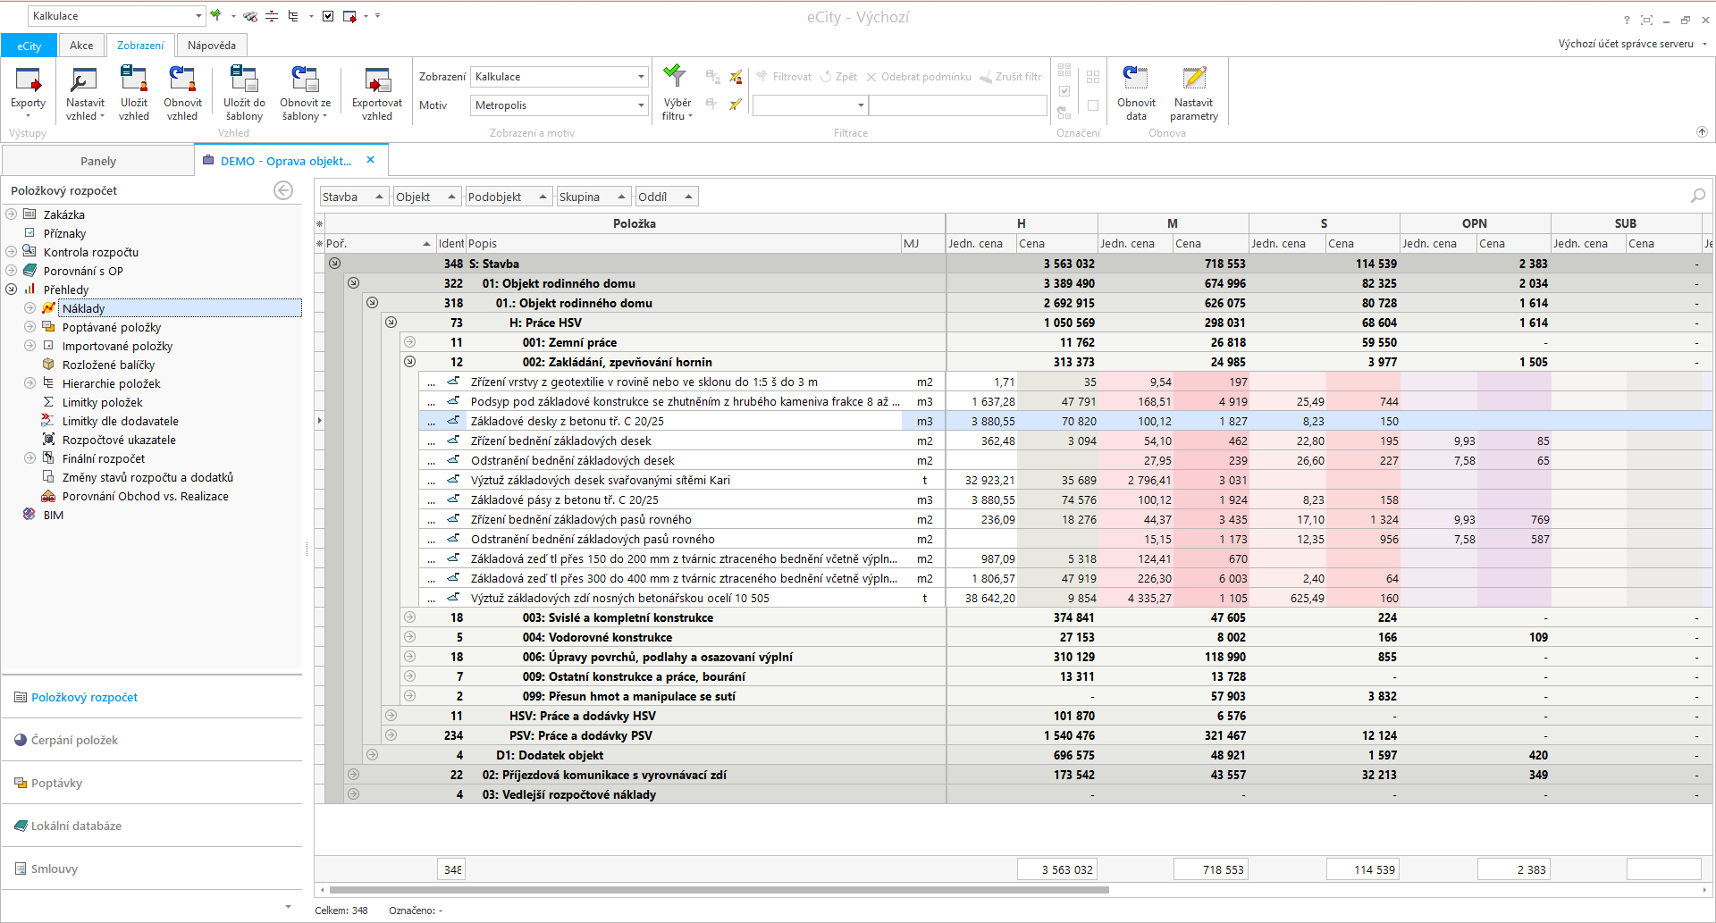
Task: Open the Motiv Metropolis combo box
Action: [x=559, y=105]
